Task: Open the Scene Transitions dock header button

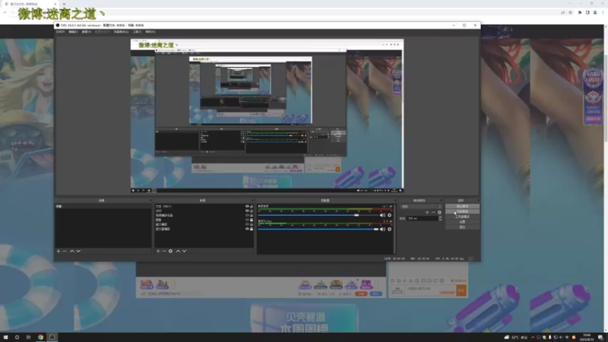Action: [441, 201]
